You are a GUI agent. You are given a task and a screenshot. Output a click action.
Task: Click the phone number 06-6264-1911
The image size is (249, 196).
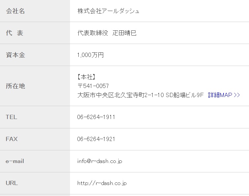(96, 117)
